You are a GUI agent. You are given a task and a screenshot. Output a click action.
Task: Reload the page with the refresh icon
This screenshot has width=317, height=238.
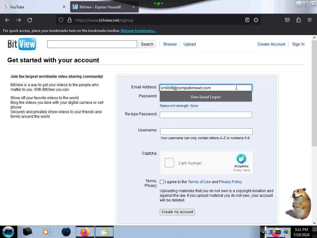point(30,20)
